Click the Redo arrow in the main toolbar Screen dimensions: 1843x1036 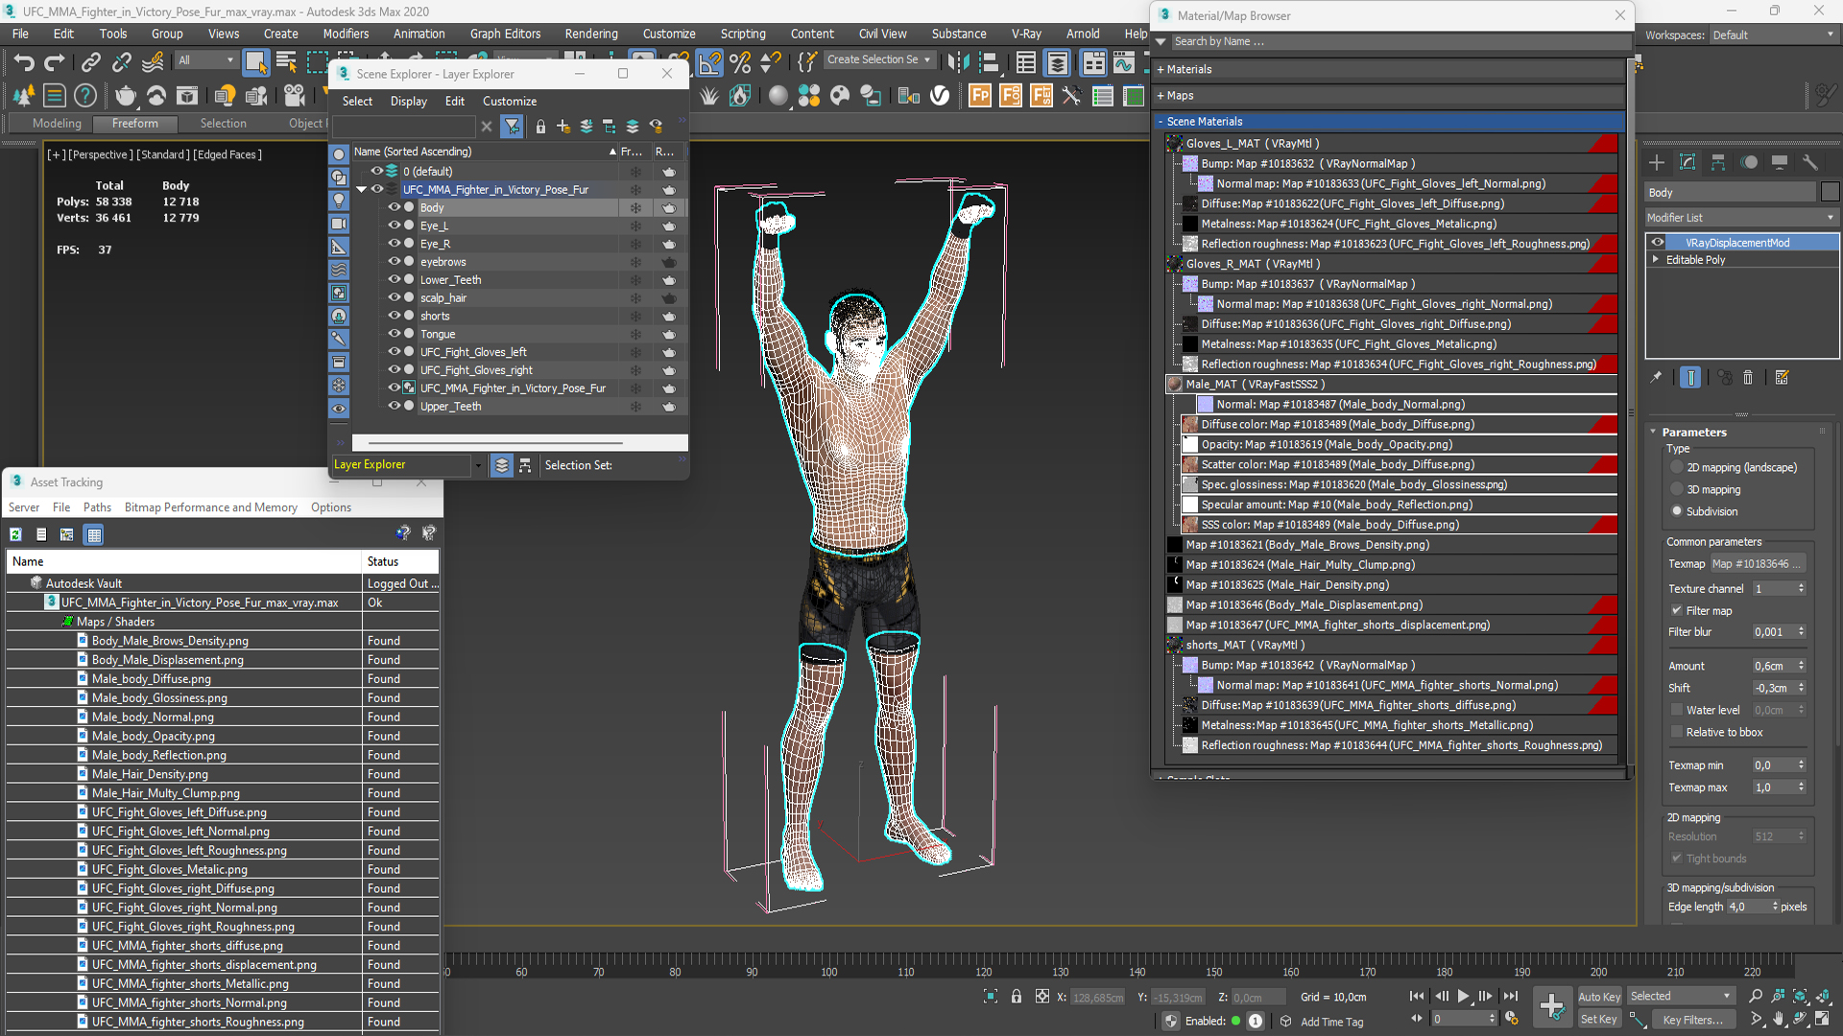coord(55,62)
